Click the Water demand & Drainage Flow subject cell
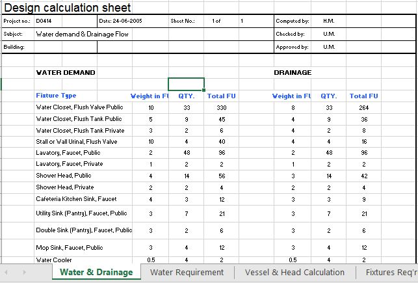418x283 pixels. [83, 34]
